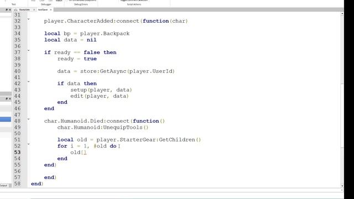Image resolution: width=354 pixels, height=199 pixels.
Task: Select the highlighted blue row in left panel
Action: (6, 119)
